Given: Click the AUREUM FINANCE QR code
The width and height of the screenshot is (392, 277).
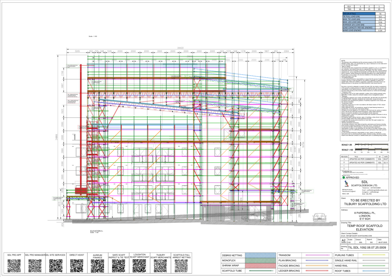Looking at the screenshot, I should pos(98,266).
